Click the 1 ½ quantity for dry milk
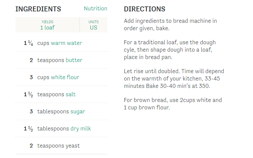 pos(29,128)
